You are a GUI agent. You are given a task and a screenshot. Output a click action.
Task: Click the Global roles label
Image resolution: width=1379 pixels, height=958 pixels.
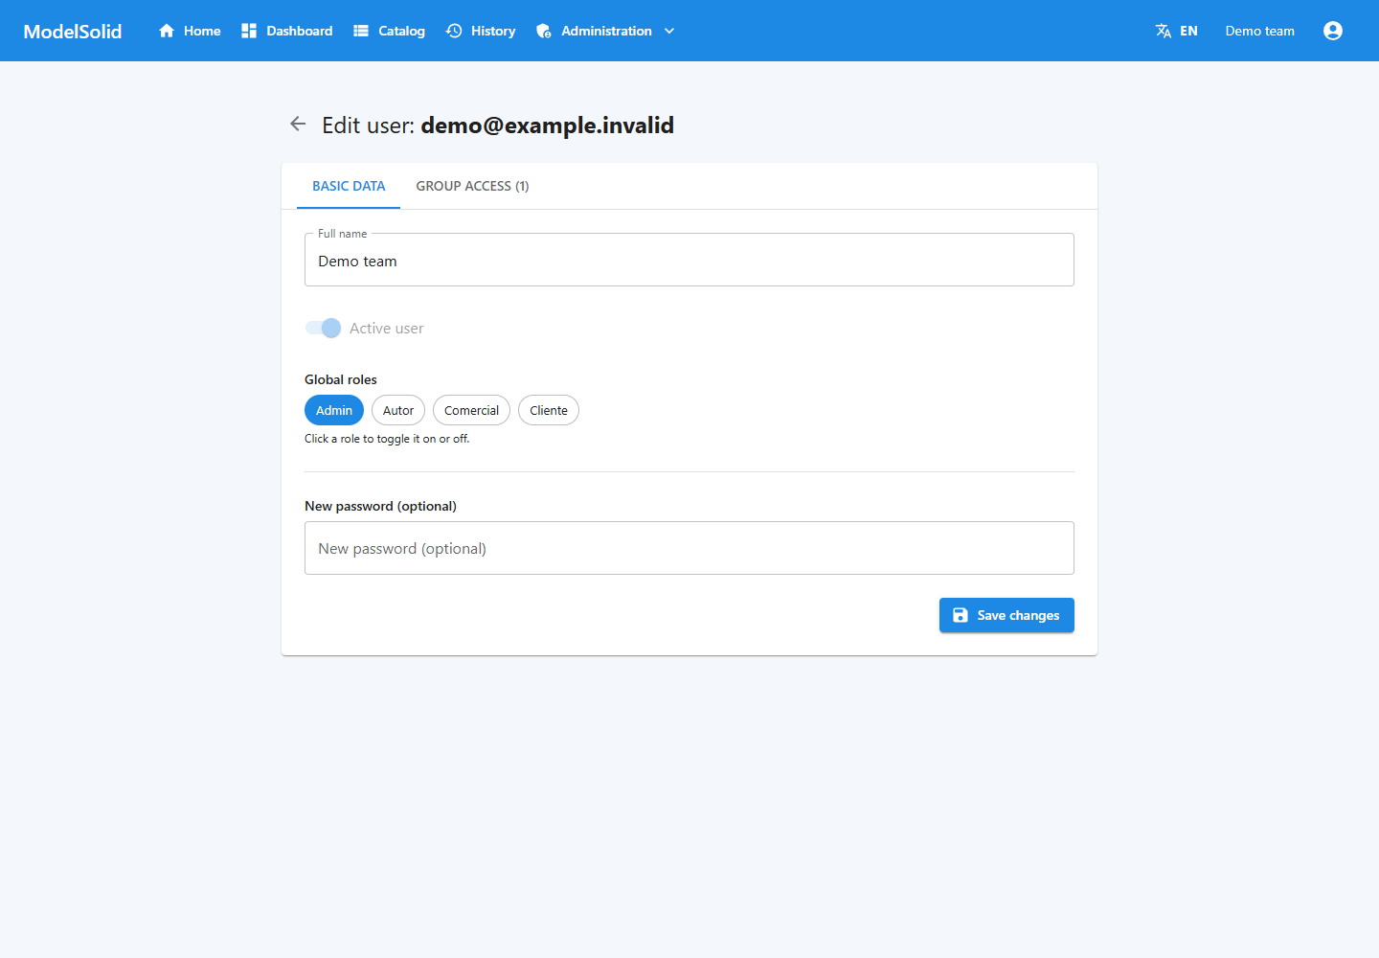pyautogui.click(x=341, y=379)
